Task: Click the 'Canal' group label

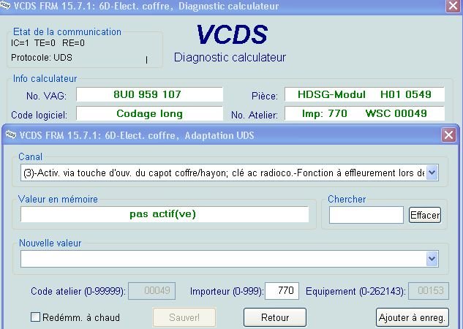Action: click(31, 156)
